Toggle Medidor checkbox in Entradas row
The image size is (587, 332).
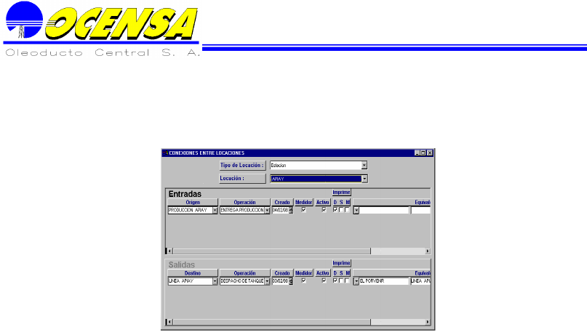click(x=303, y=210)
